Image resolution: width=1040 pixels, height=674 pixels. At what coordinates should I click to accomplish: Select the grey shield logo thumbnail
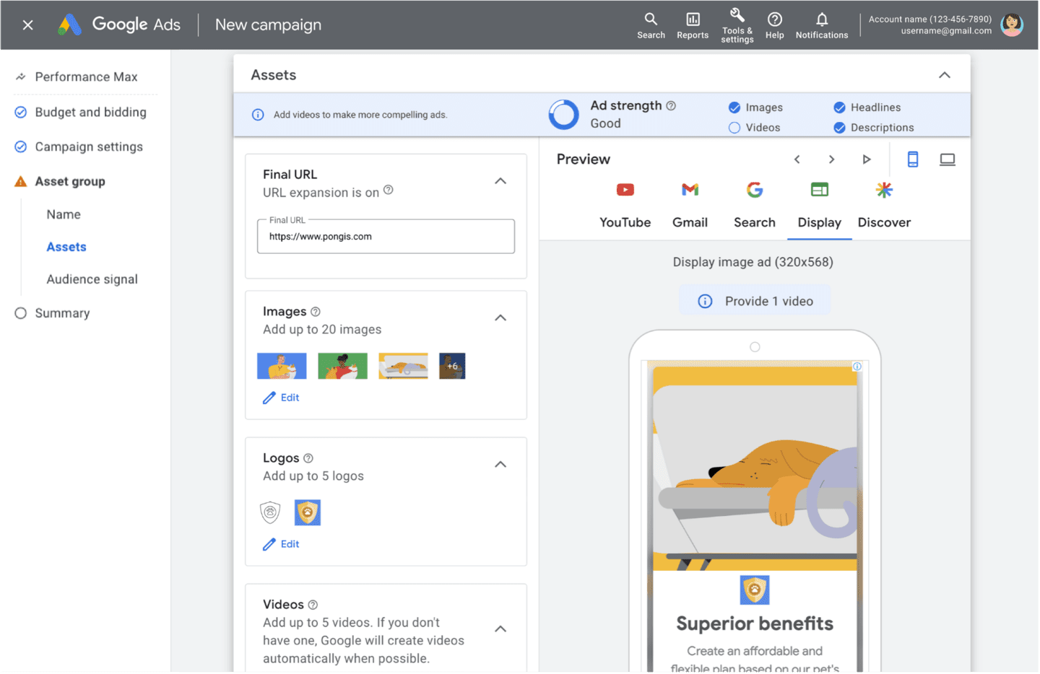pyautogui.click(x=270, y=512)
